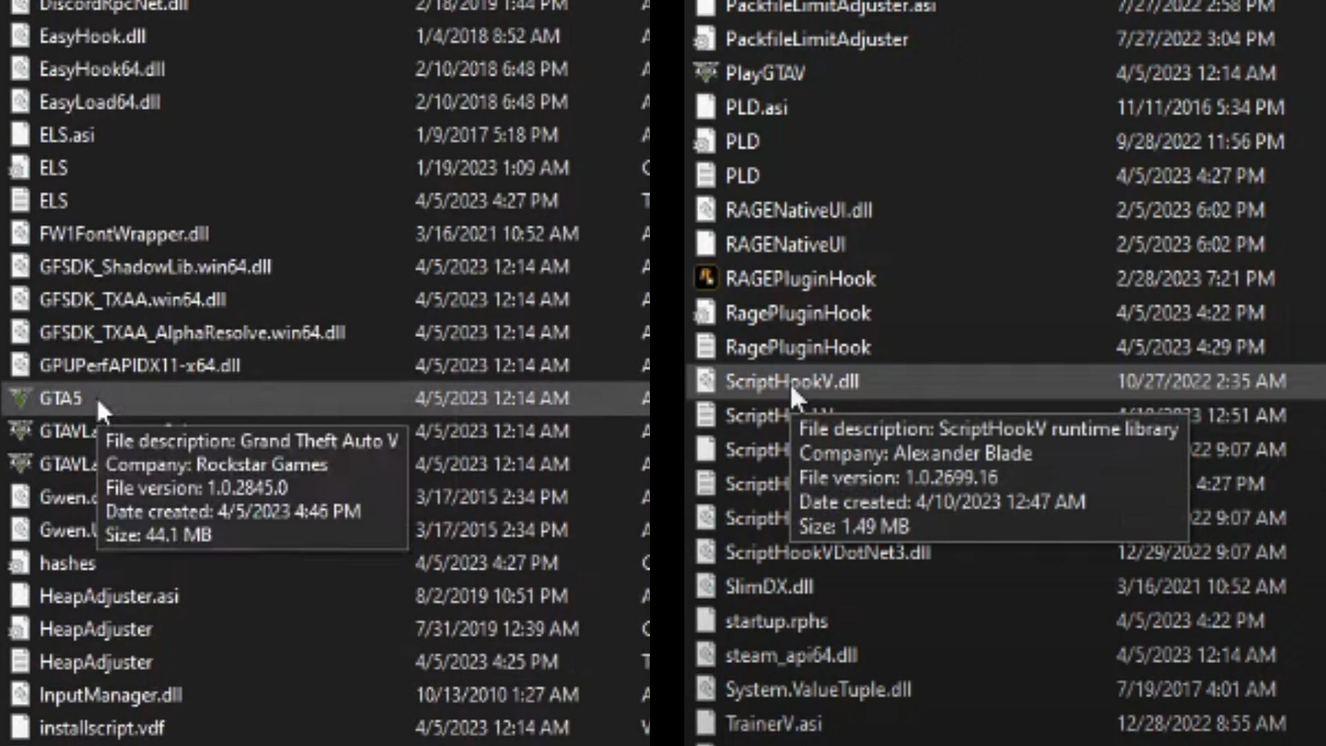Select the GFSDK_TXAA_AlphaResolve.win64.dll file name

[193, 332]
